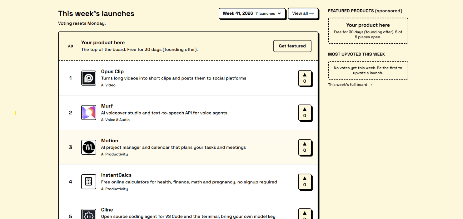The height and width of the screenshot is (219, 463).
Task: Click Motion's AI Productivity tag
Action: pos(114,154)
